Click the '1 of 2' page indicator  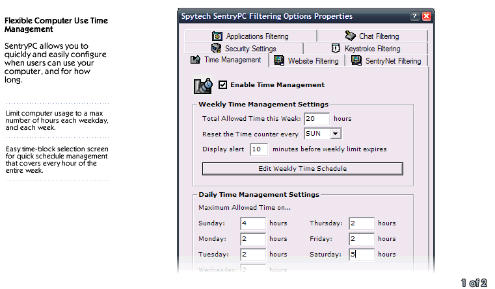(x=474, y=283)
